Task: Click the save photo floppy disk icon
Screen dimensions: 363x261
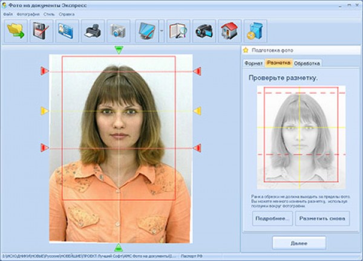Action: click(x=42, y=30)
